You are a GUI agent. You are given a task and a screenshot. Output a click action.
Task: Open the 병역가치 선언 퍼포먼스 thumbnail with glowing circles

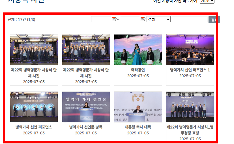pos(34,107)
